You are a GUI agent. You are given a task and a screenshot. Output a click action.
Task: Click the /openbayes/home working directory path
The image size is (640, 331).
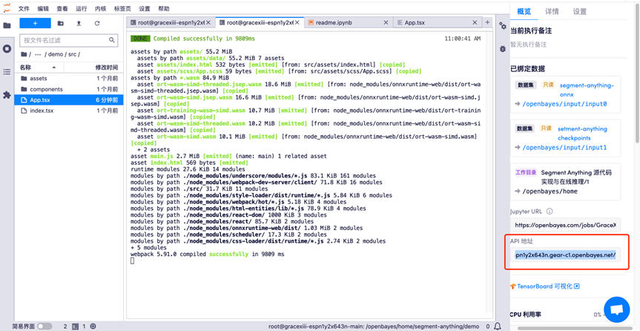pos(550,191)
